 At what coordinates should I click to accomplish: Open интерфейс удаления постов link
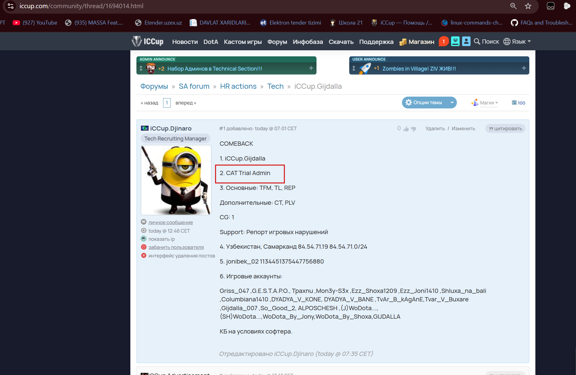pyautogui.click(x=182, y=256)
